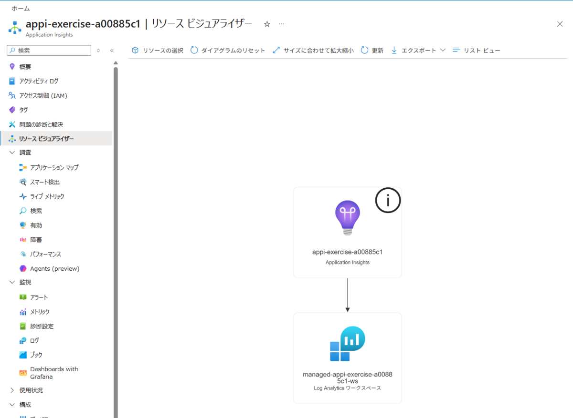The width and height of the screenshot is (573, 418).
Task: Click the ホーム breadcrumb link
Action: (20, 9)
